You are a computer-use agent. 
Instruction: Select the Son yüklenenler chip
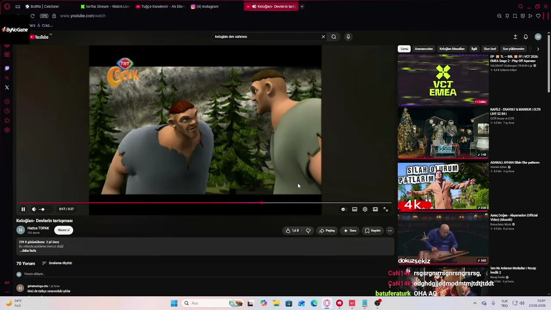514,49
